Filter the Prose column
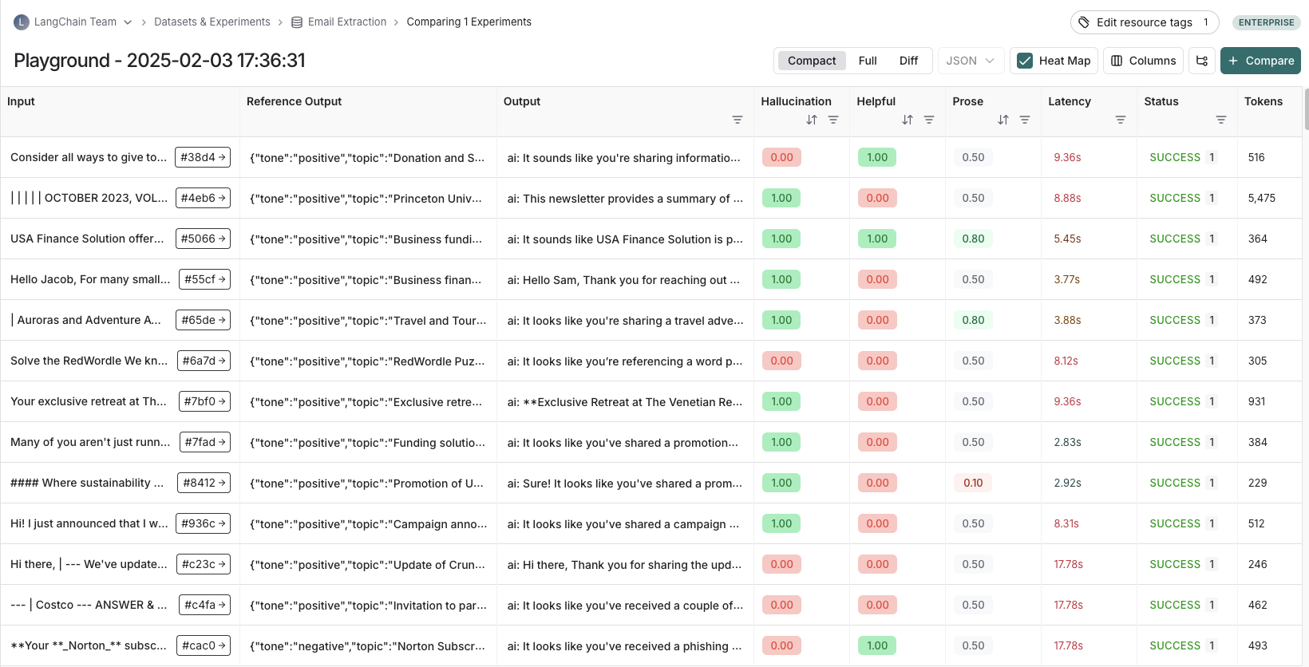The height and width of the screenshot is (667, 1309). [x=1025, y=120]
